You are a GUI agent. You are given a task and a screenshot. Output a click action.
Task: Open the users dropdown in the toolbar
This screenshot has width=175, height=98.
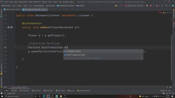coord(116,6)
